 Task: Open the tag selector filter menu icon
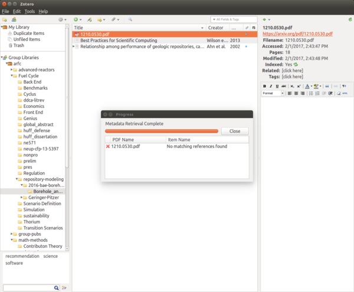pos(64,288)
